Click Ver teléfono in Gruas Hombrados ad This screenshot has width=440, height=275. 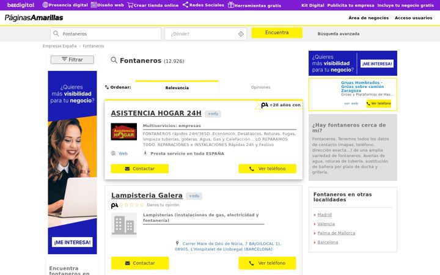pyautogui.click(x=378, y=103)
